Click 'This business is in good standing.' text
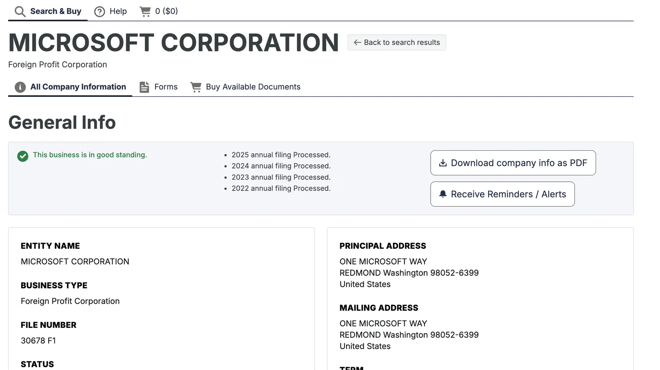660x370 pixels. tap(90, 155)
